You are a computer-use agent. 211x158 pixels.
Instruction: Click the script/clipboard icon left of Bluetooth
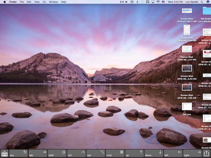(x=132, y=2)
